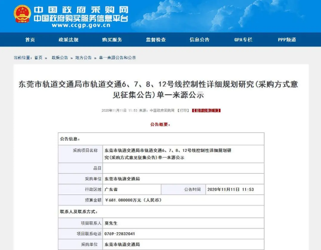Open the PPP频道 navigation item
The width and height of the screenshot is (321, 250).
click(x=287, y=40)
